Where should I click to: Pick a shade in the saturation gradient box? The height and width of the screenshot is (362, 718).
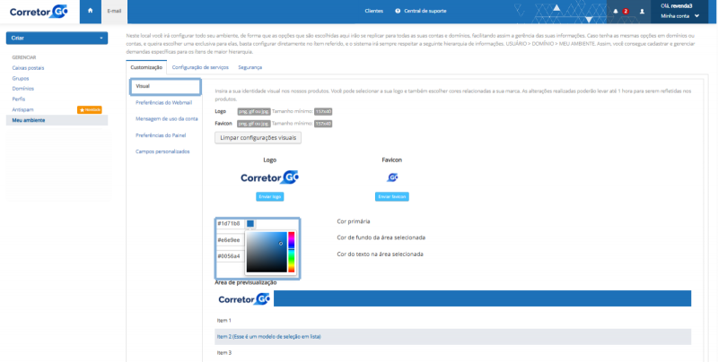pos(267,253)
